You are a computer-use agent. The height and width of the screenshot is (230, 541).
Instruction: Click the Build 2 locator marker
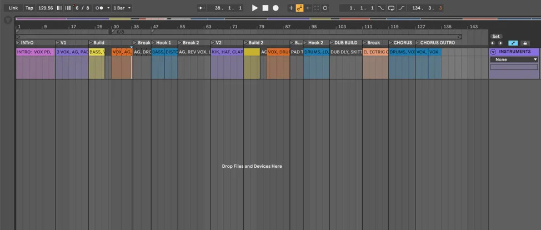tap(254, 43)
